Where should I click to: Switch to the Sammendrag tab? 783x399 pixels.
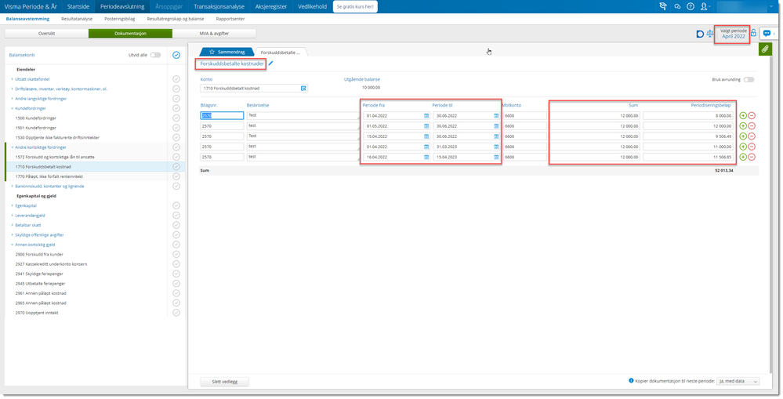[227, 52]
